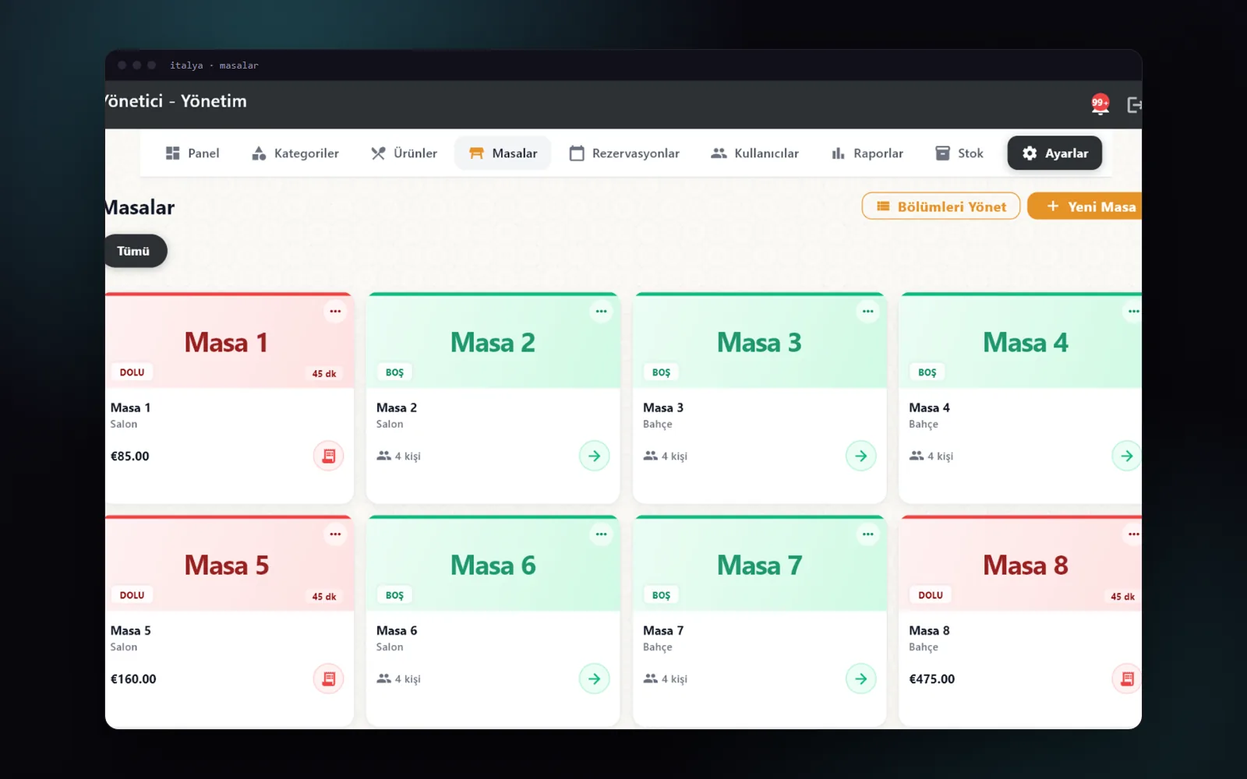Open the receipt icon for Masa 8
1247x779 pixels.
(x=1127, y=679)
